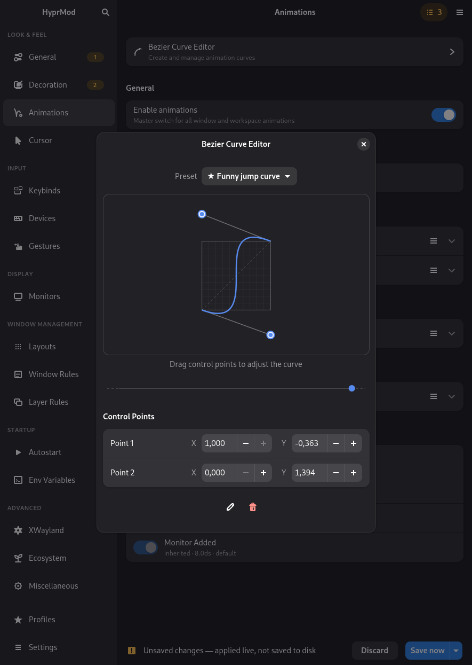
Task: Open Autostart page in sidebar
Action: click(59, 452)
